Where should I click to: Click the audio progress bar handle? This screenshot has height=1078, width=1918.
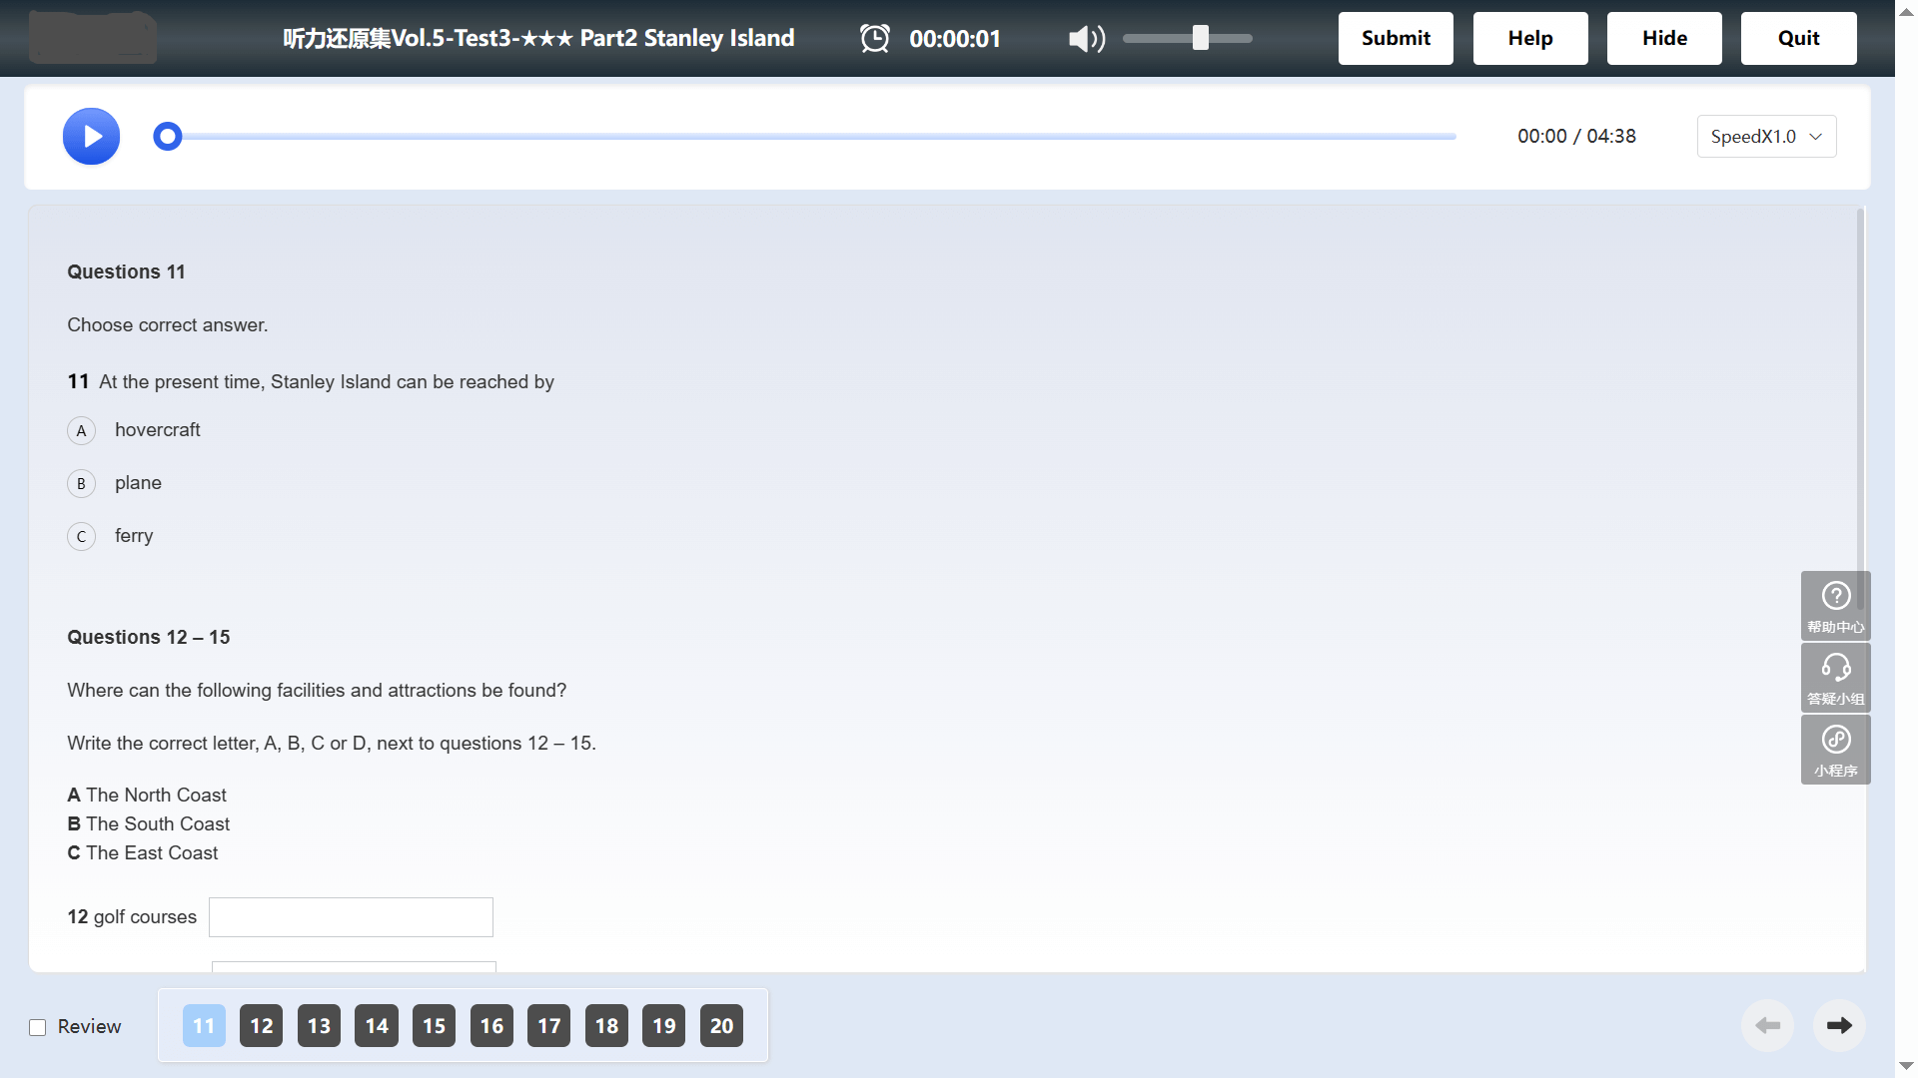(168, 136)
